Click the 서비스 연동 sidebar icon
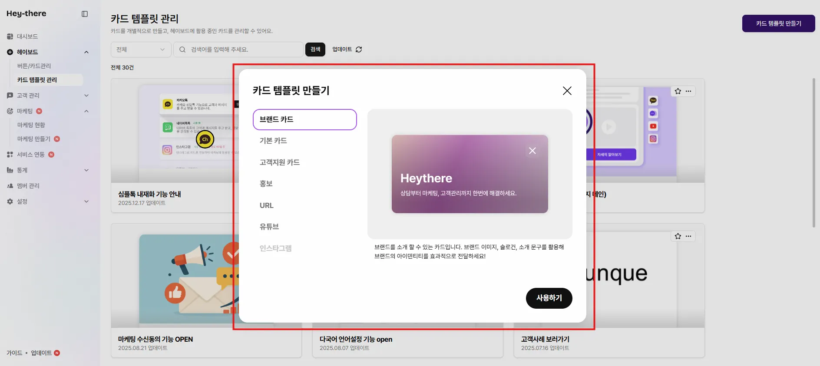The height and width of the screenshot is (366, 820). click(x=10, y=155)
